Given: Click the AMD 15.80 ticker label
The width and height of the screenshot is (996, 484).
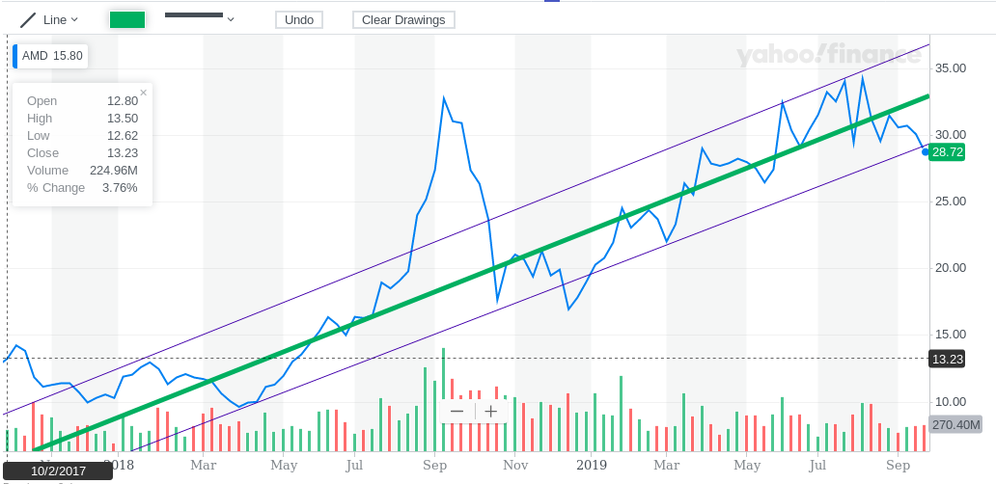Looking at the screenshot, I should pyautogui.click(x=52, y=56).
